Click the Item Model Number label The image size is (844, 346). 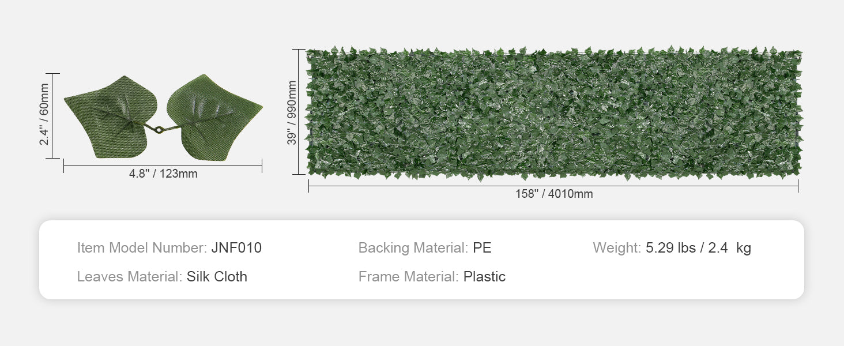click(142, 248)
